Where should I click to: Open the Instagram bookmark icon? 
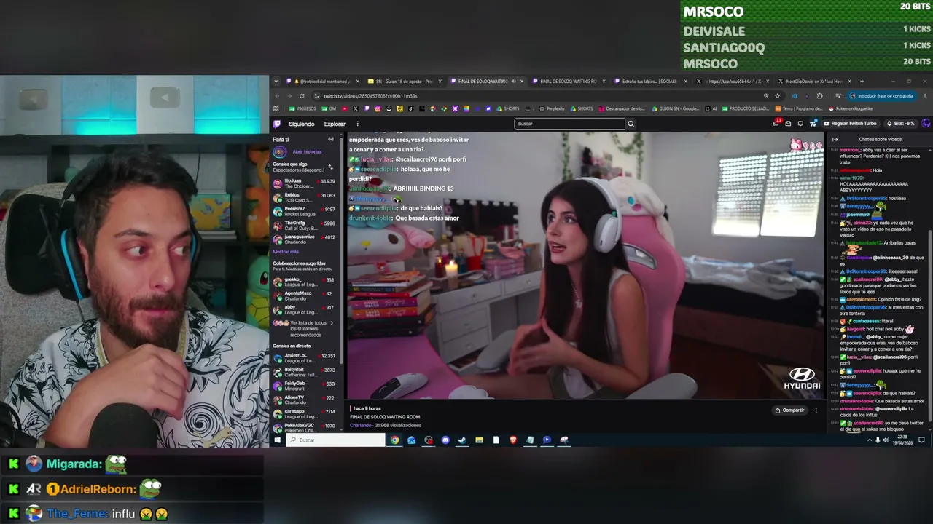click(x=377, y=108)
